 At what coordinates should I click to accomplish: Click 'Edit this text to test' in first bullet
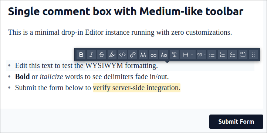pos(44,65)
